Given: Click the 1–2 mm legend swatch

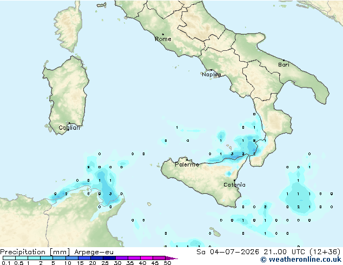Looking at the screenshot, I should pyautogui.click(x=34, y=258).
